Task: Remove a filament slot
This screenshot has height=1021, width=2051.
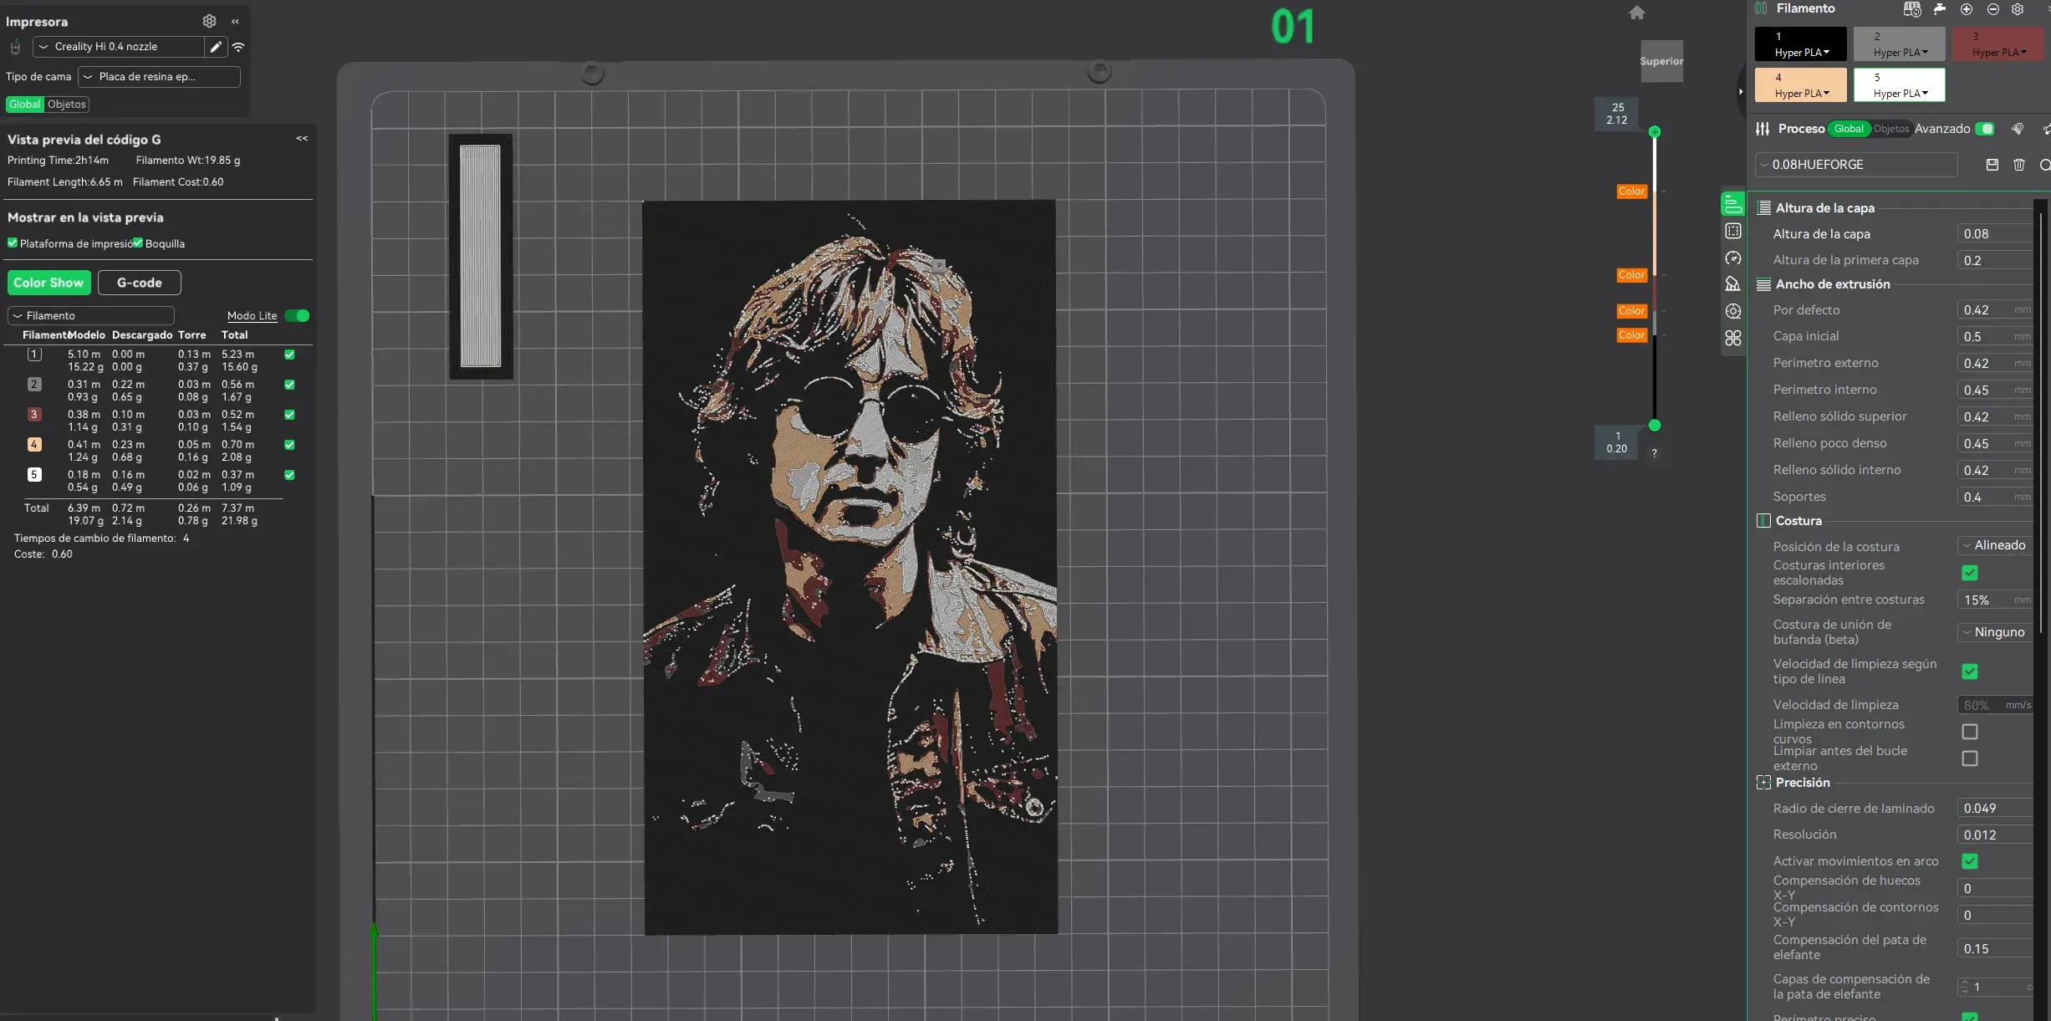Action: coord(1993,9)
